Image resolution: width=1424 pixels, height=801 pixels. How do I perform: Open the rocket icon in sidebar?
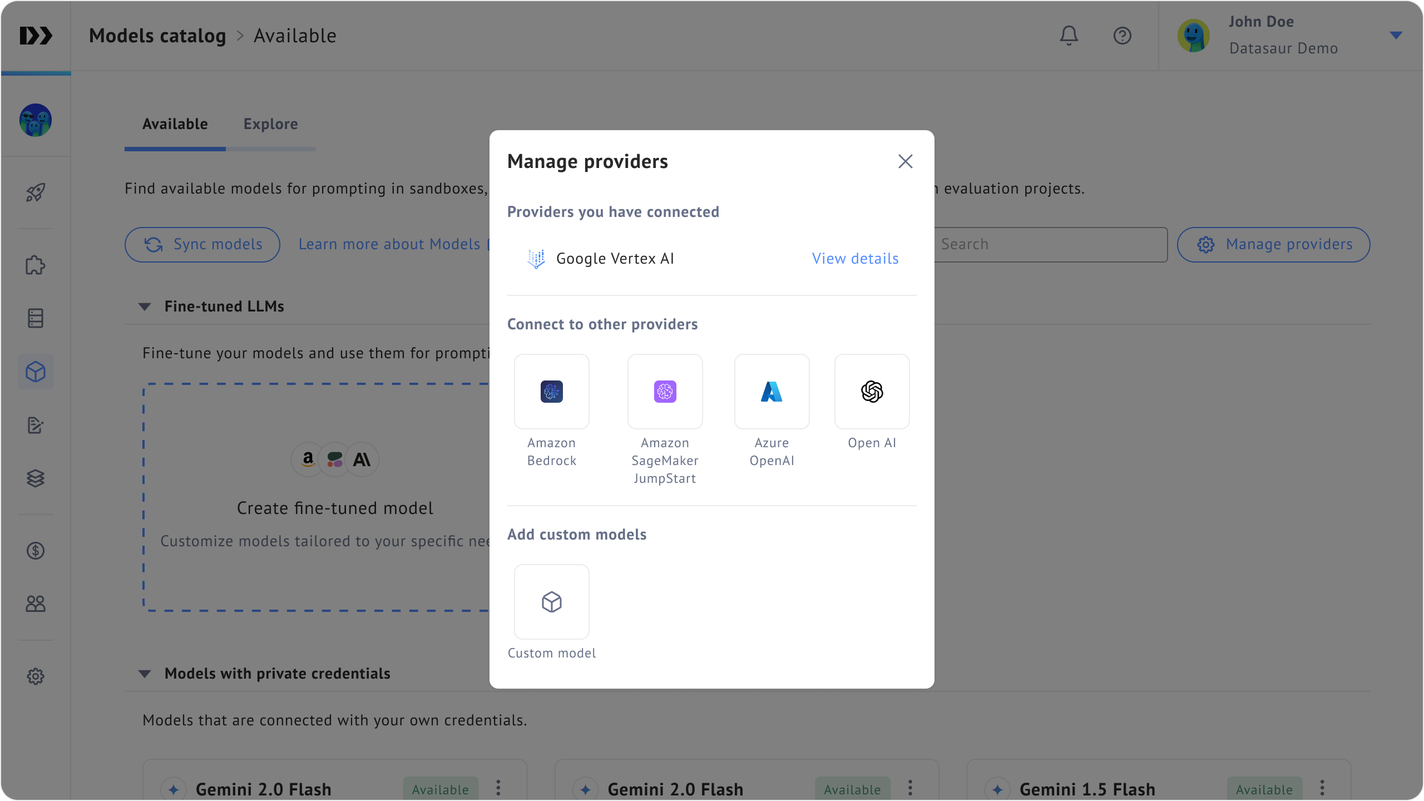[x=36, y=192]
